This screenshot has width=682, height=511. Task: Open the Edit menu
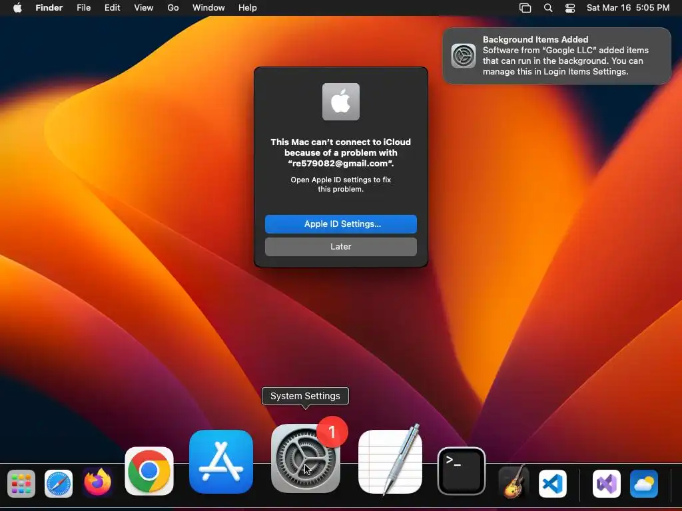pyautogui.click(x=112, y=8)
